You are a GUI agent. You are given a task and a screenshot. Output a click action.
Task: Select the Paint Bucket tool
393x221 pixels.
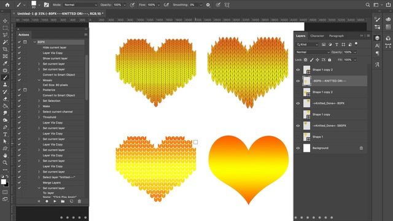[x=5, y=106]
